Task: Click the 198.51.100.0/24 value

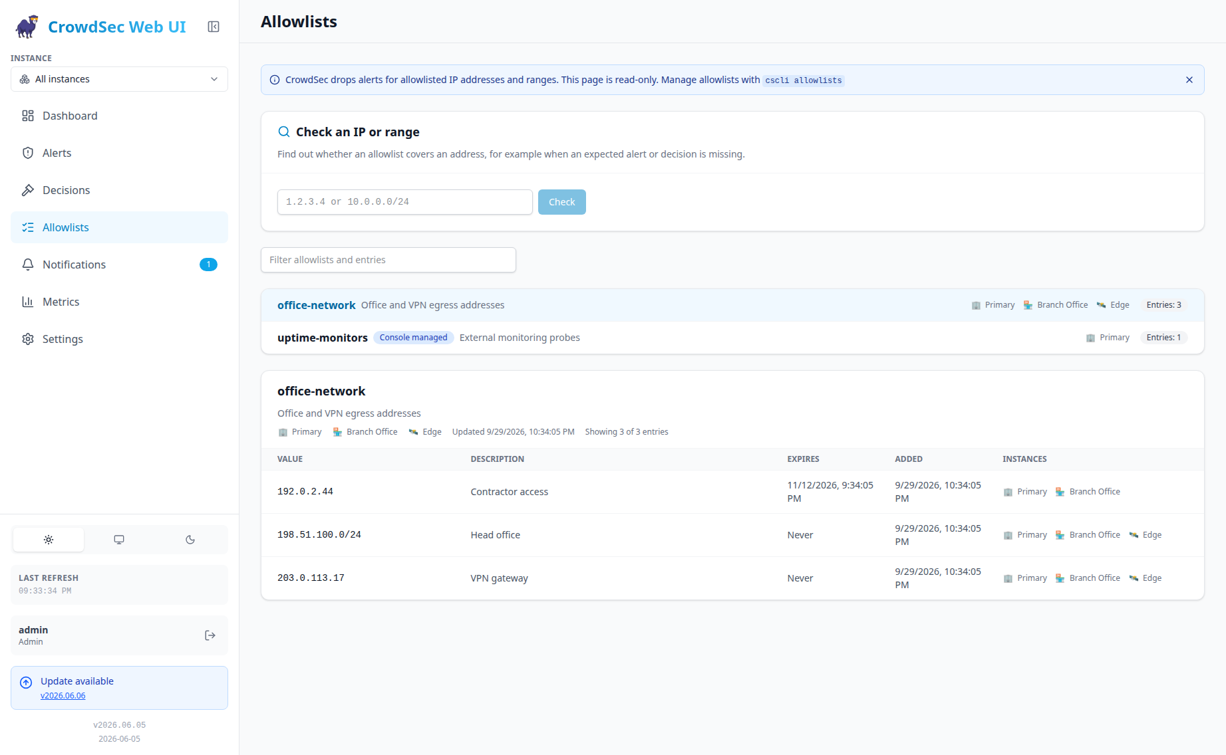Action: (x=319, y=535)
